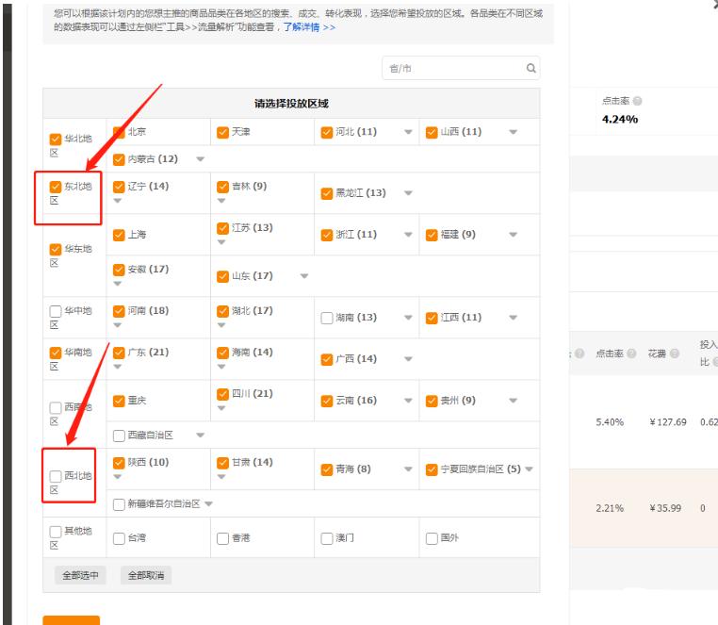Expand the 山东 (17) dropdown arrow
The image size is (718, 625).
pyautogui.click(x=304, y=276)
